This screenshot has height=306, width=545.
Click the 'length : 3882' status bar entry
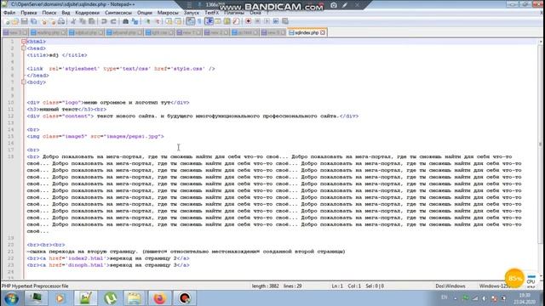point(265,286)
